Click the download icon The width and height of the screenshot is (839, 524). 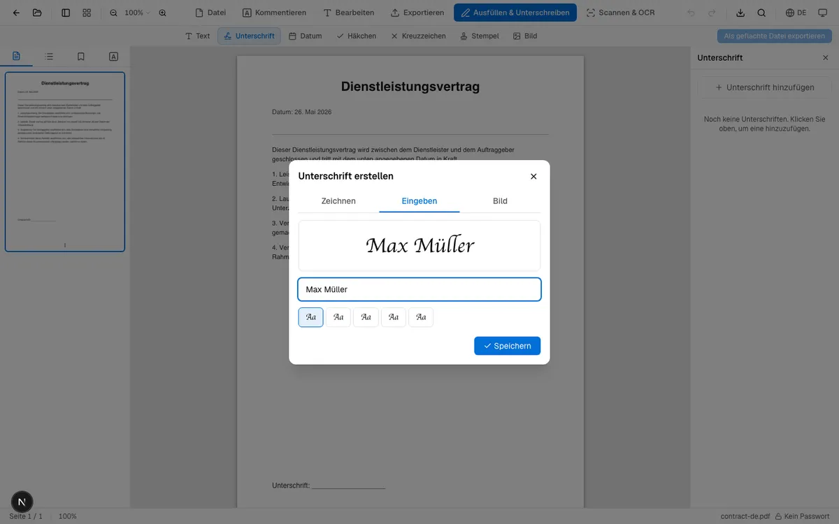(741, 13)
